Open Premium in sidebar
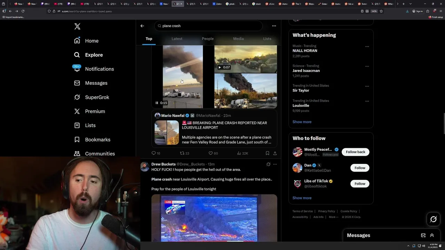The image size is (445, 250). [90, 111]
